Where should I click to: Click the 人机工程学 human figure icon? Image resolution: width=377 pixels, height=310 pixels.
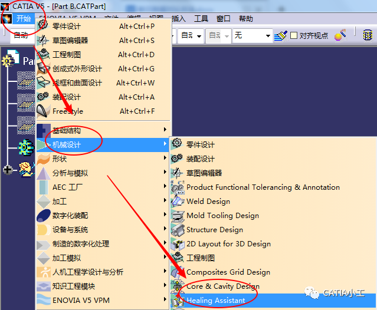[x=44, y=272]
